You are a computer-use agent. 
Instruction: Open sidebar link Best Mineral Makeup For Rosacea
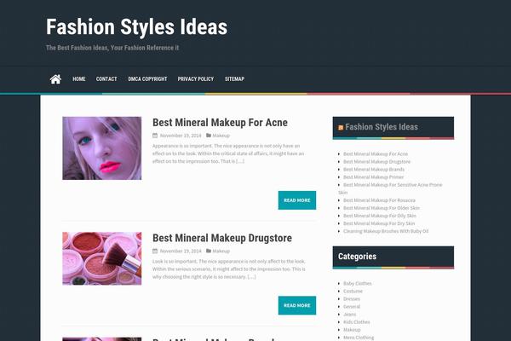[379, 200]
